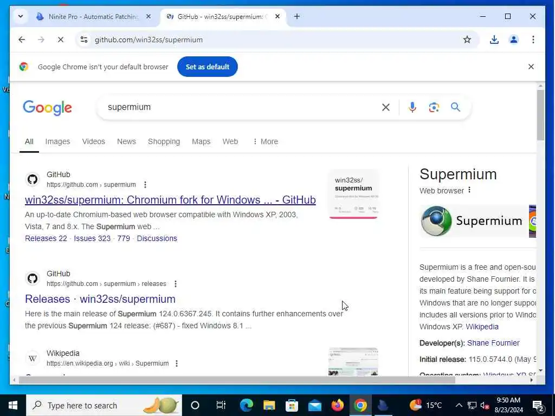Close the Ninite Pro tab
Screen dimensions: 555x416
click(x=149, y=17)
